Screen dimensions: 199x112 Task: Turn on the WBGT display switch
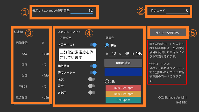92,93
